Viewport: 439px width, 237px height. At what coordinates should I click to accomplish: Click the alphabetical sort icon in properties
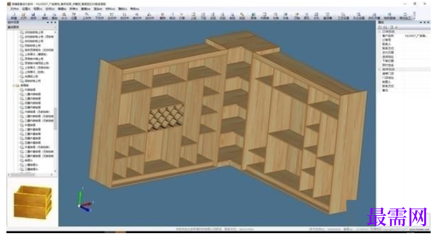click(385, 27)
